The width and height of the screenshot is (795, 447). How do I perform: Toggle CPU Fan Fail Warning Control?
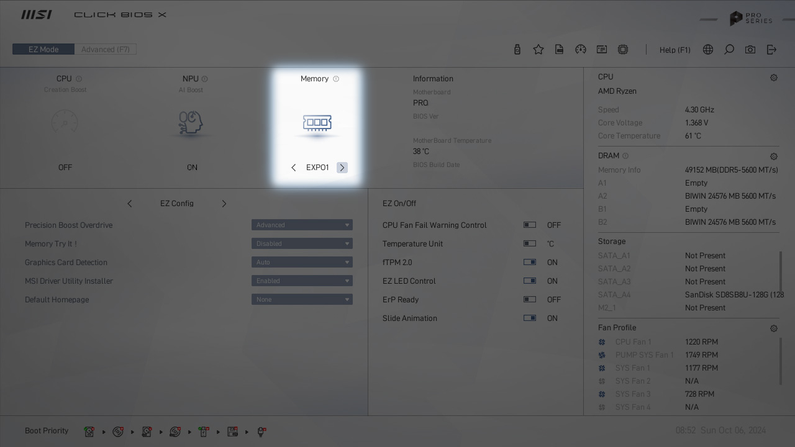pyautogui.click(x=530, y=225)
